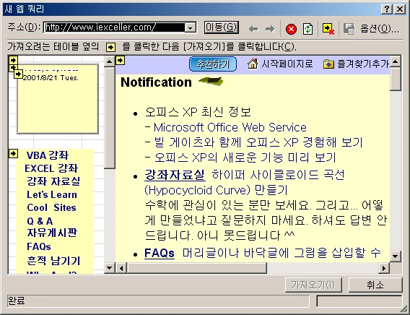
Task: Open the VBA 강좌 link
Action: point(48,155)
